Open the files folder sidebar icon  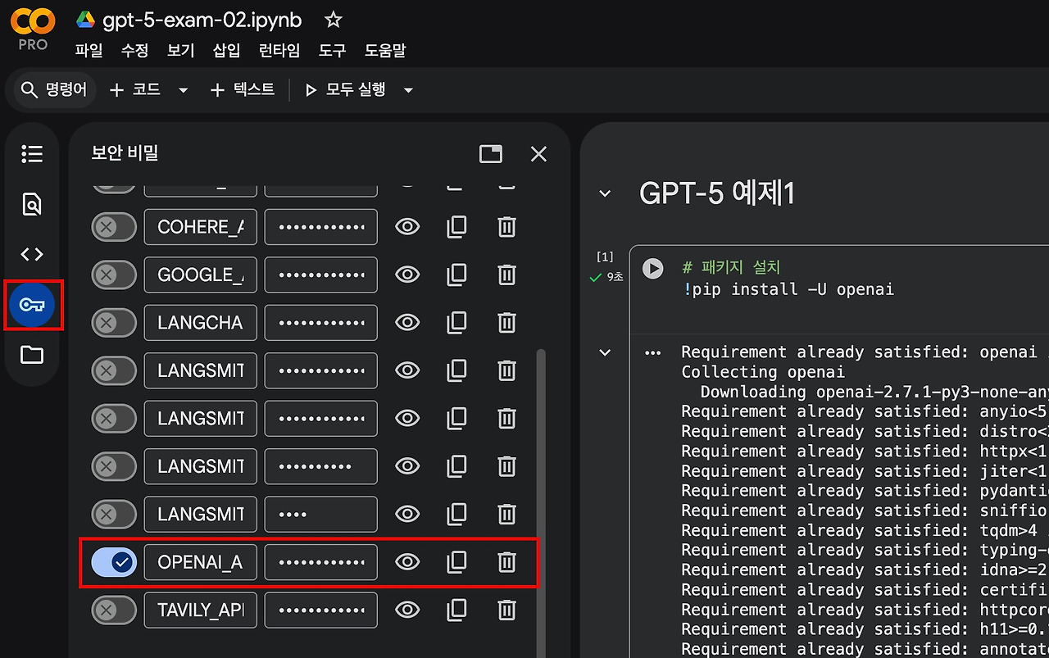click(32, 355)
